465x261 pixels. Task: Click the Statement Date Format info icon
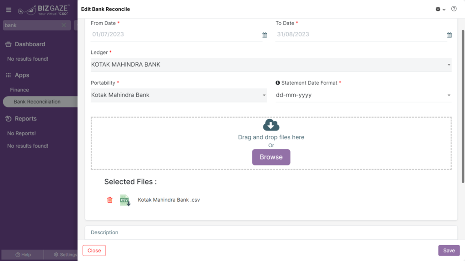[x=277, y=83]
